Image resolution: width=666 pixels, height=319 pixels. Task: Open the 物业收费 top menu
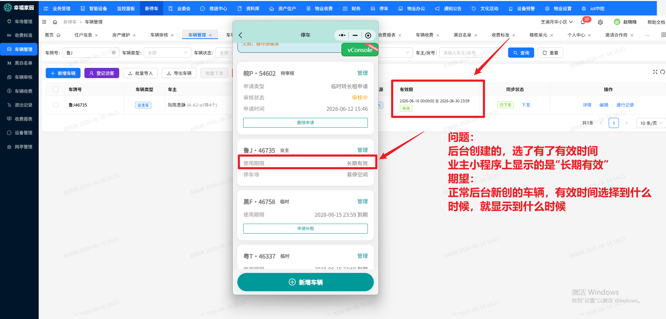[320, 8]
